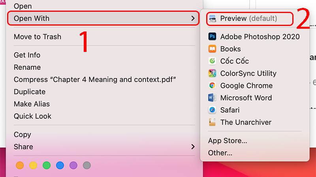Apply the orange color tag
The width and height of the screenshot is (316, 177).
point(20,165)
